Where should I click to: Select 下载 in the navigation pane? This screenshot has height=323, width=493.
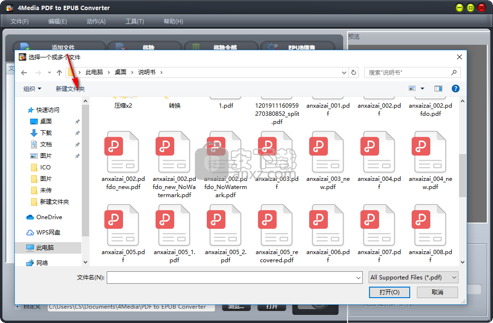coord(41,133)
